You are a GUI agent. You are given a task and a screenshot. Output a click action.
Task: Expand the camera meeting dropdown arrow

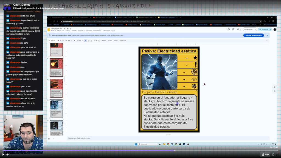[x=240, y=29]
